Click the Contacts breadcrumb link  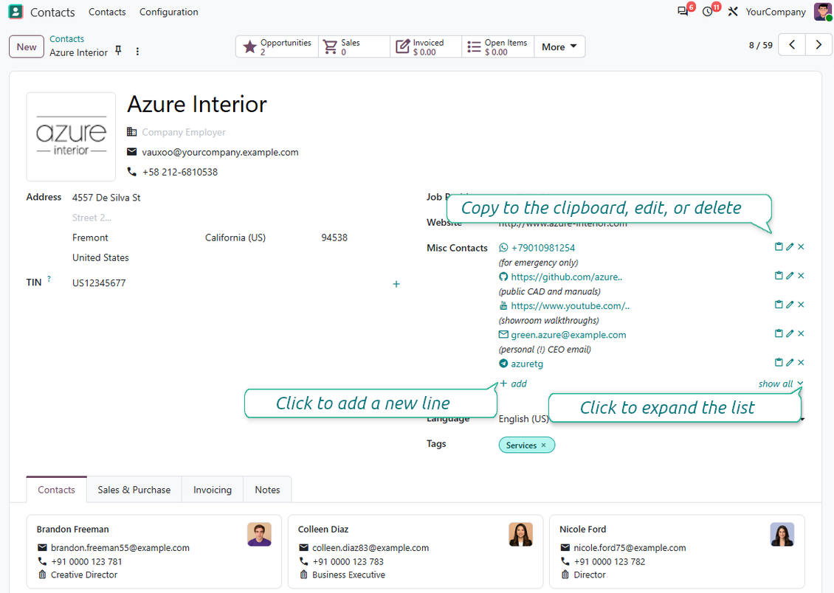click(66, 39)
